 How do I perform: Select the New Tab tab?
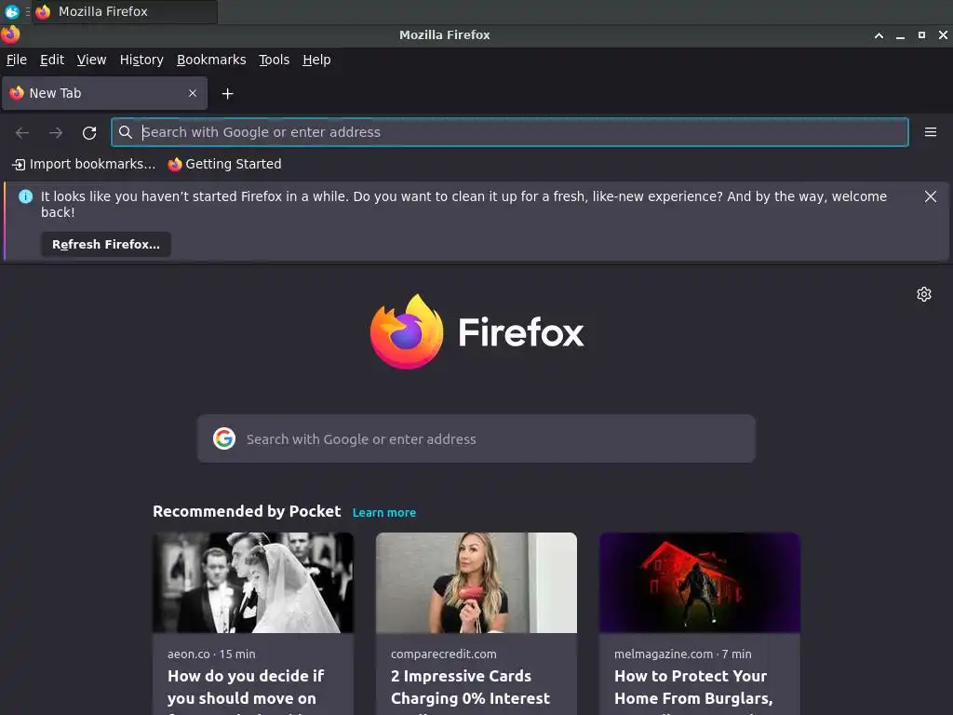[104, 93]
